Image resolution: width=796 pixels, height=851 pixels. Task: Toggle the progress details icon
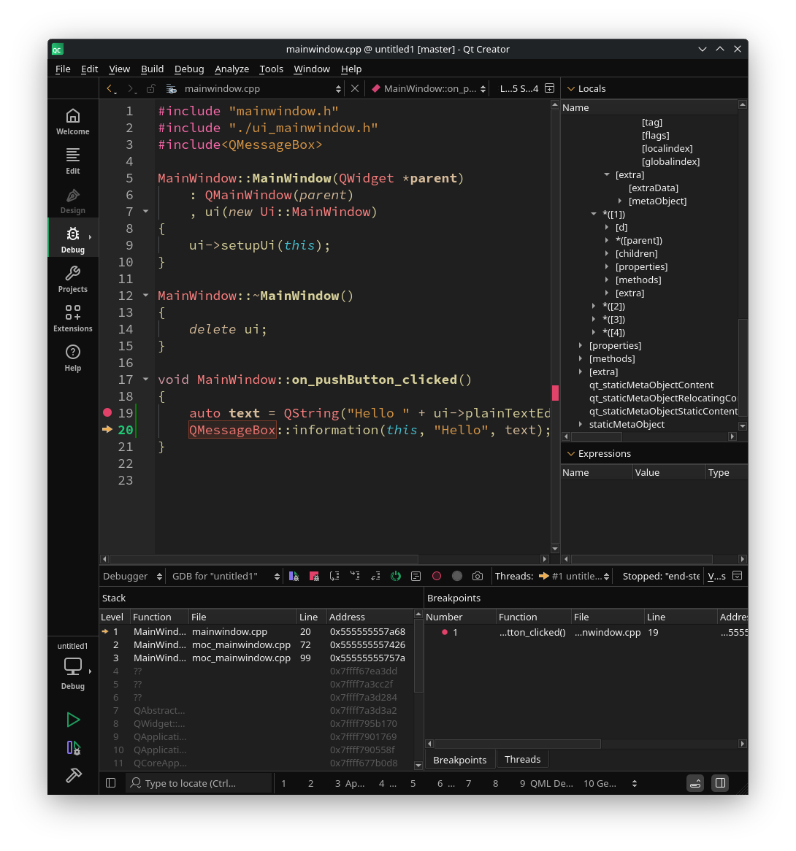click(x=695, y=783)
